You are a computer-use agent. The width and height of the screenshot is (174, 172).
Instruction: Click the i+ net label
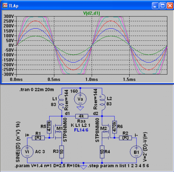pyautogui.click(x=27, y=135)
